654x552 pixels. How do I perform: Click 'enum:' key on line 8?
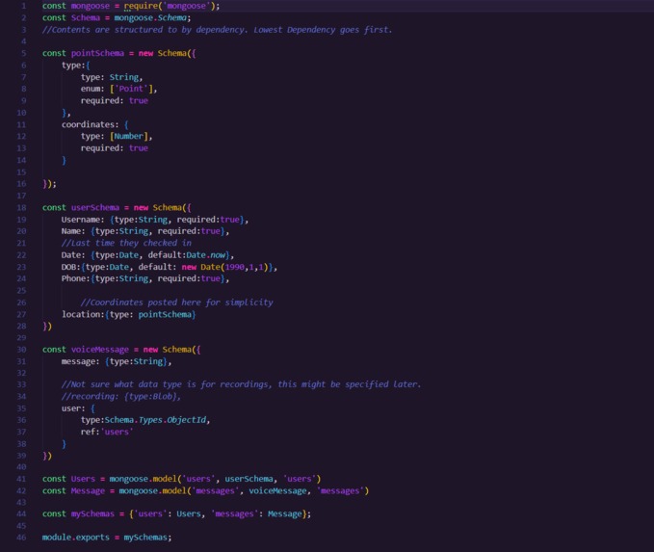tap(92, 89)
